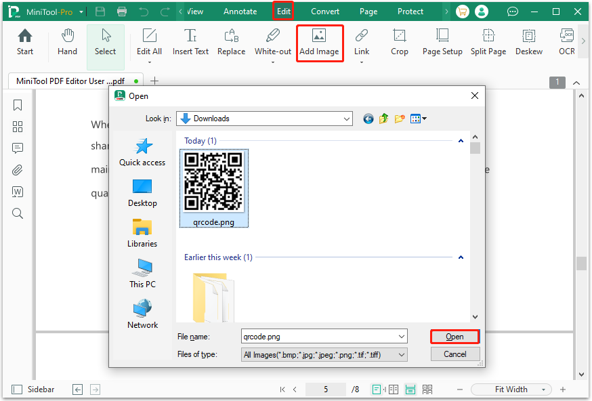
Task: Select the Hand tool
Action: point(67,42)
